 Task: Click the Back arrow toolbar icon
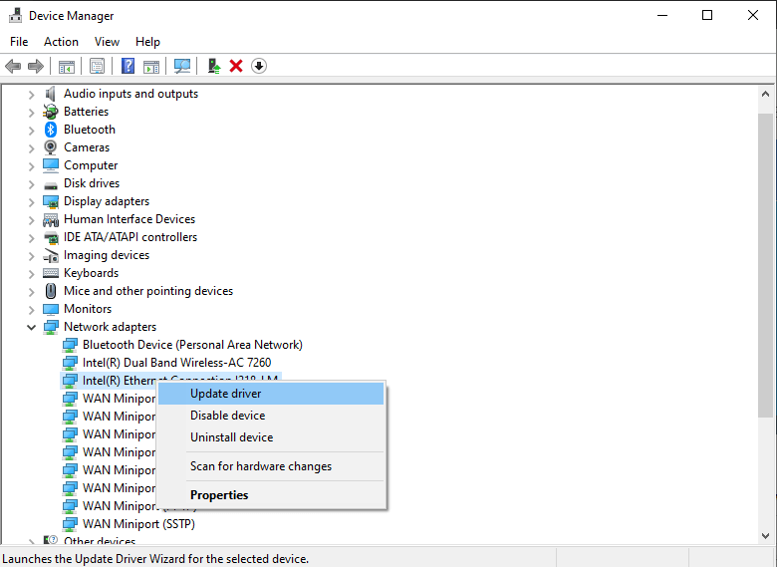(13, 66)
